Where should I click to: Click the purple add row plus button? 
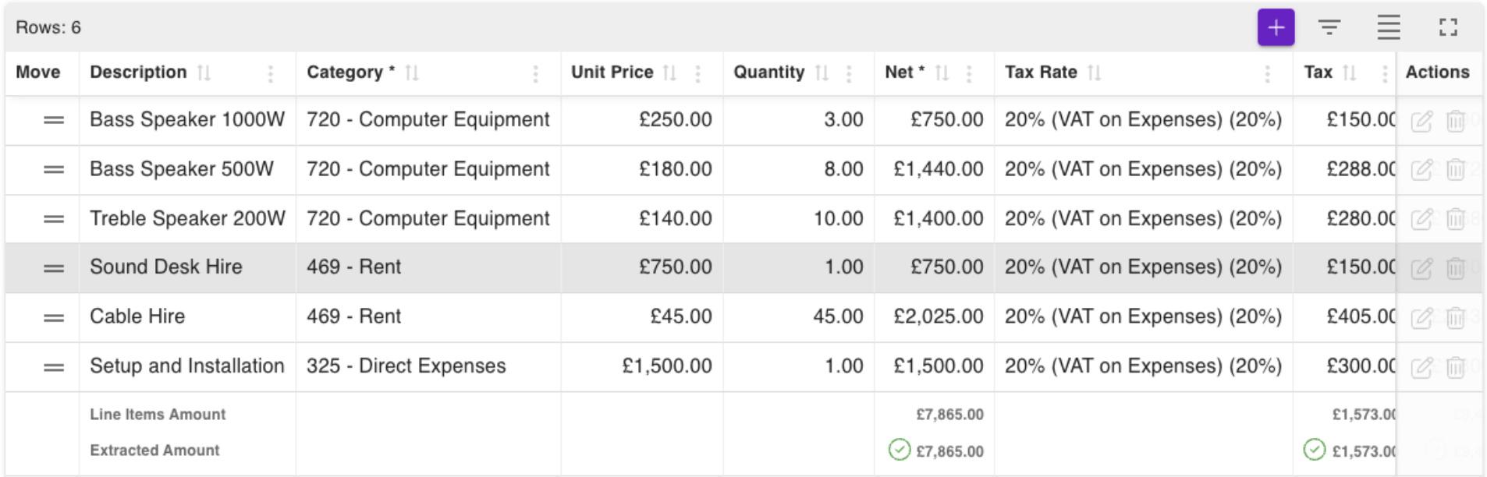coord(1276,28)
